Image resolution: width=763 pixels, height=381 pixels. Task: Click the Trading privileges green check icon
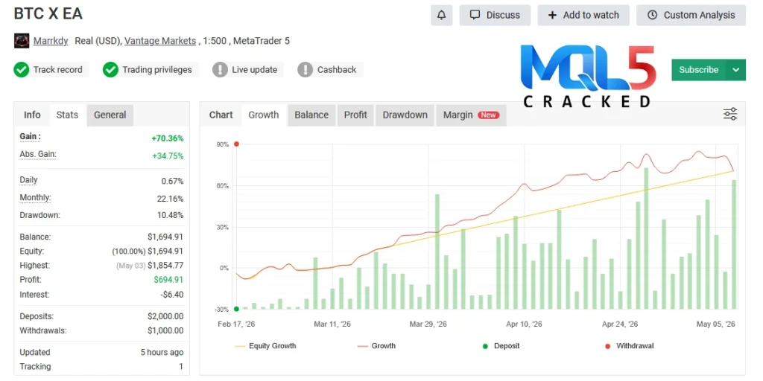coord(110,69)
